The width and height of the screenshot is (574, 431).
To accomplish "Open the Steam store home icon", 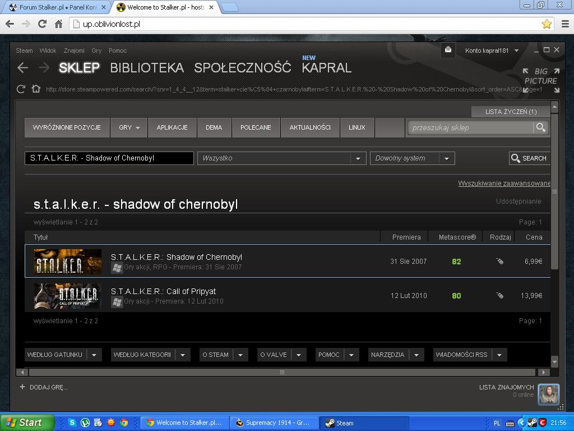I will 35,89.
